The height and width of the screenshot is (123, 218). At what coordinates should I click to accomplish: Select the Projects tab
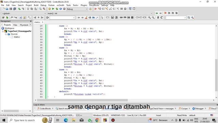coord(7,25)
